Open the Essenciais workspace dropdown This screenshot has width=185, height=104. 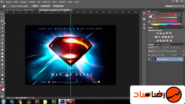tap(174, 6)
